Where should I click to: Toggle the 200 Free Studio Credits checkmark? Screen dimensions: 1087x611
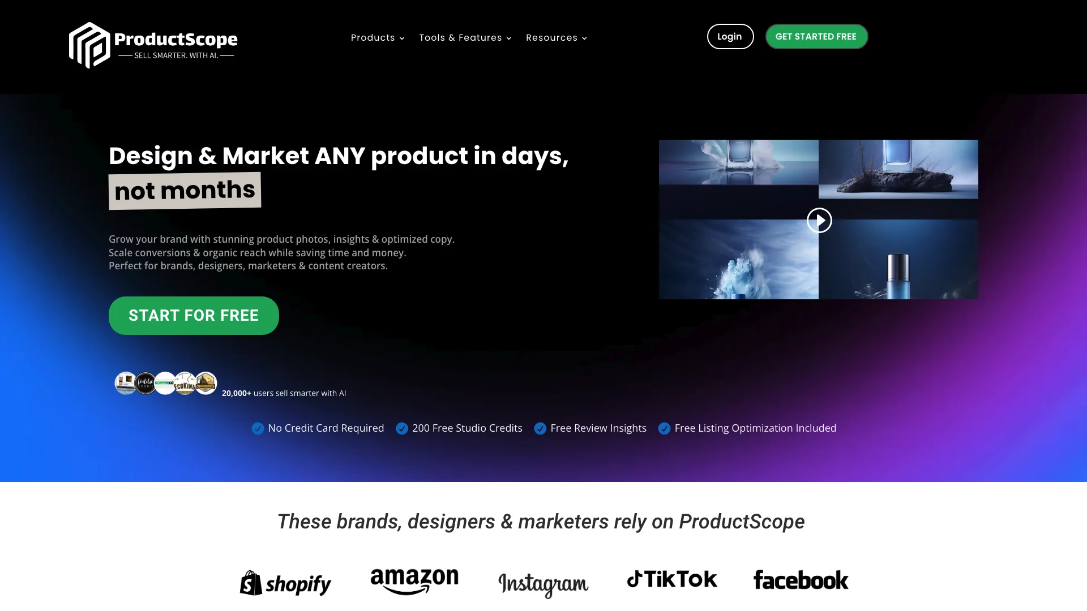(401, 428)
